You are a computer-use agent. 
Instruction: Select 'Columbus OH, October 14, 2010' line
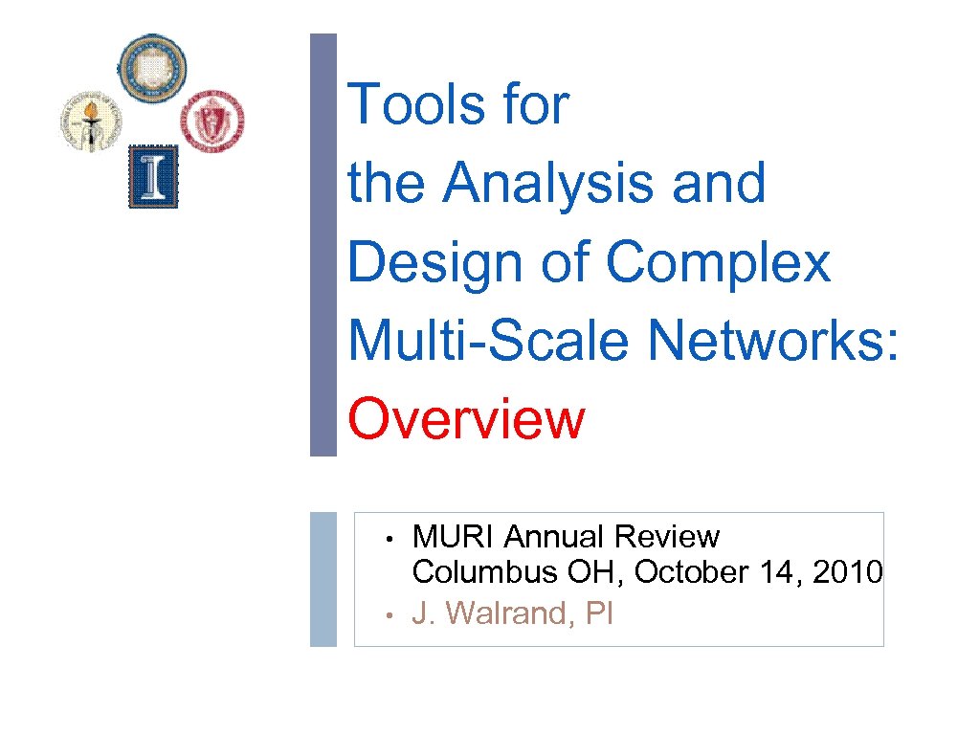(x=647, y=572)
